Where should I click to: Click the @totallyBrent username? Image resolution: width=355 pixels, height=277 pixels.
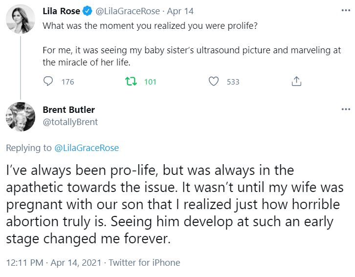click(x=70, y=122)
